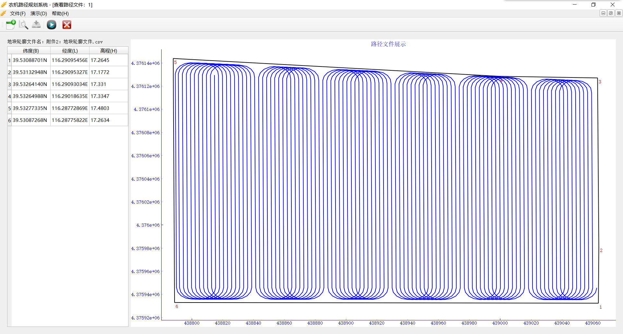The width and height of the screenshot is (623, 334).
Task: Select elevation cell 17.1772
Action: click(x=109, y=72)
